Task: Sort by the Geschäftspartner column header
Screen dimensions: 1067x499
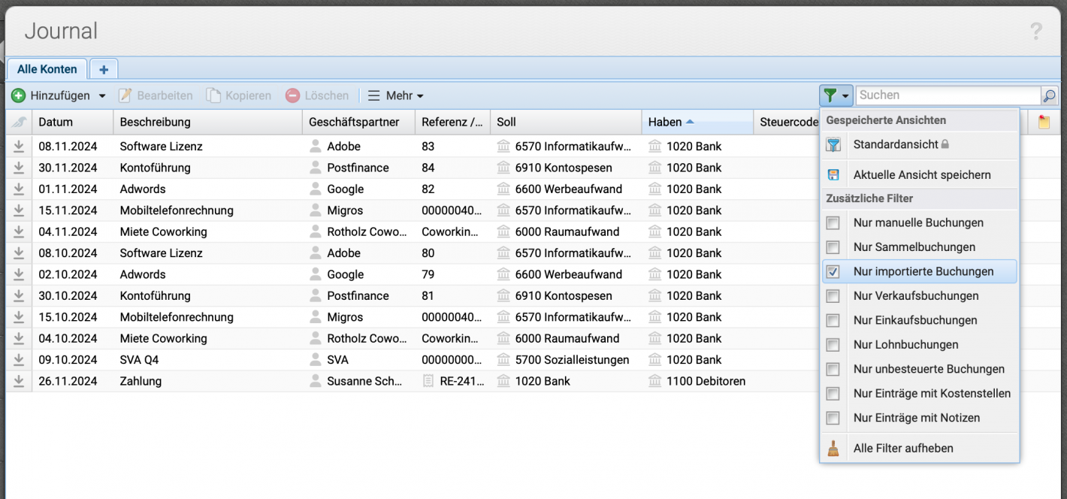Action: click(x=358, y=122)
